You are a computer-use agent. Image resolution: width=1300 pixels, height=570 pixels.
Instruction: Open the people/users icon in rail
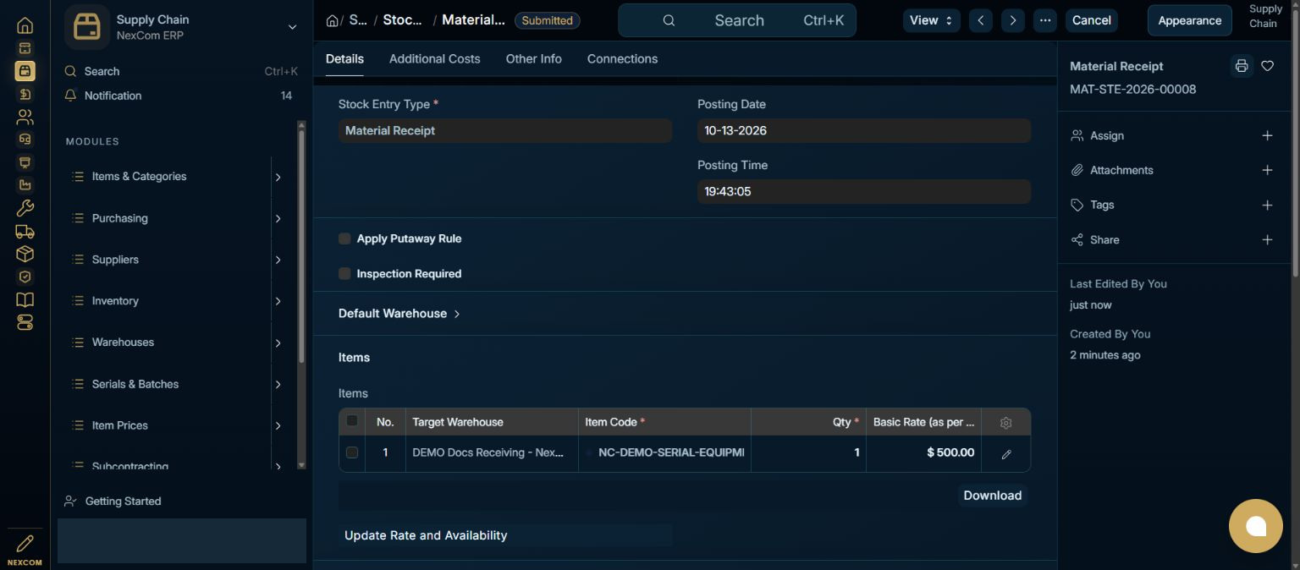point(25,117)
